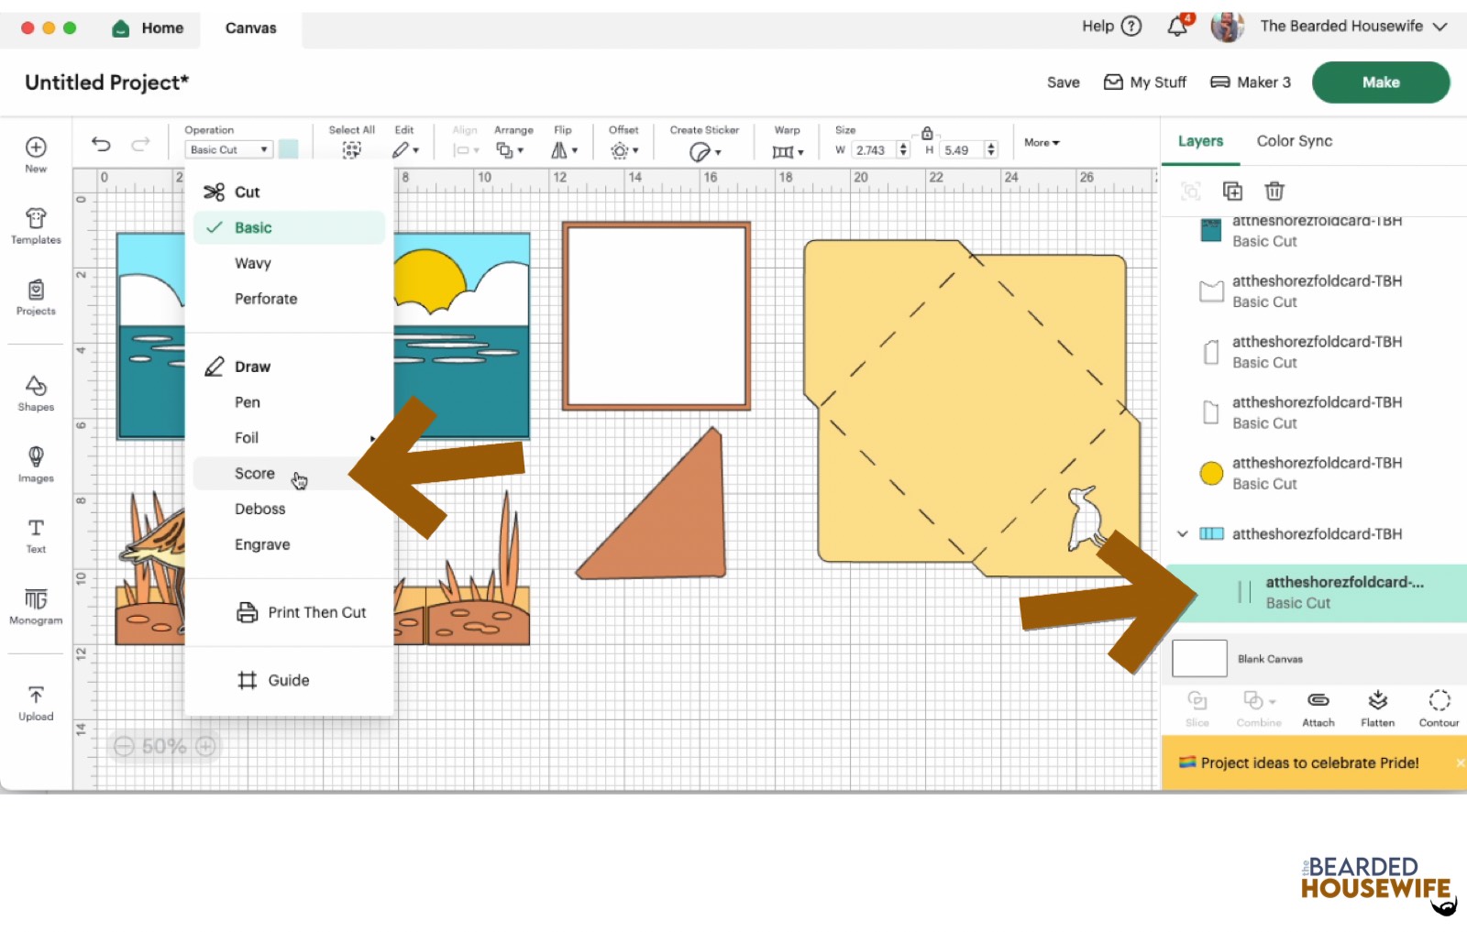Switch to the Home tab
This screenshot has height=932, width=1467.
coord(148,28)
